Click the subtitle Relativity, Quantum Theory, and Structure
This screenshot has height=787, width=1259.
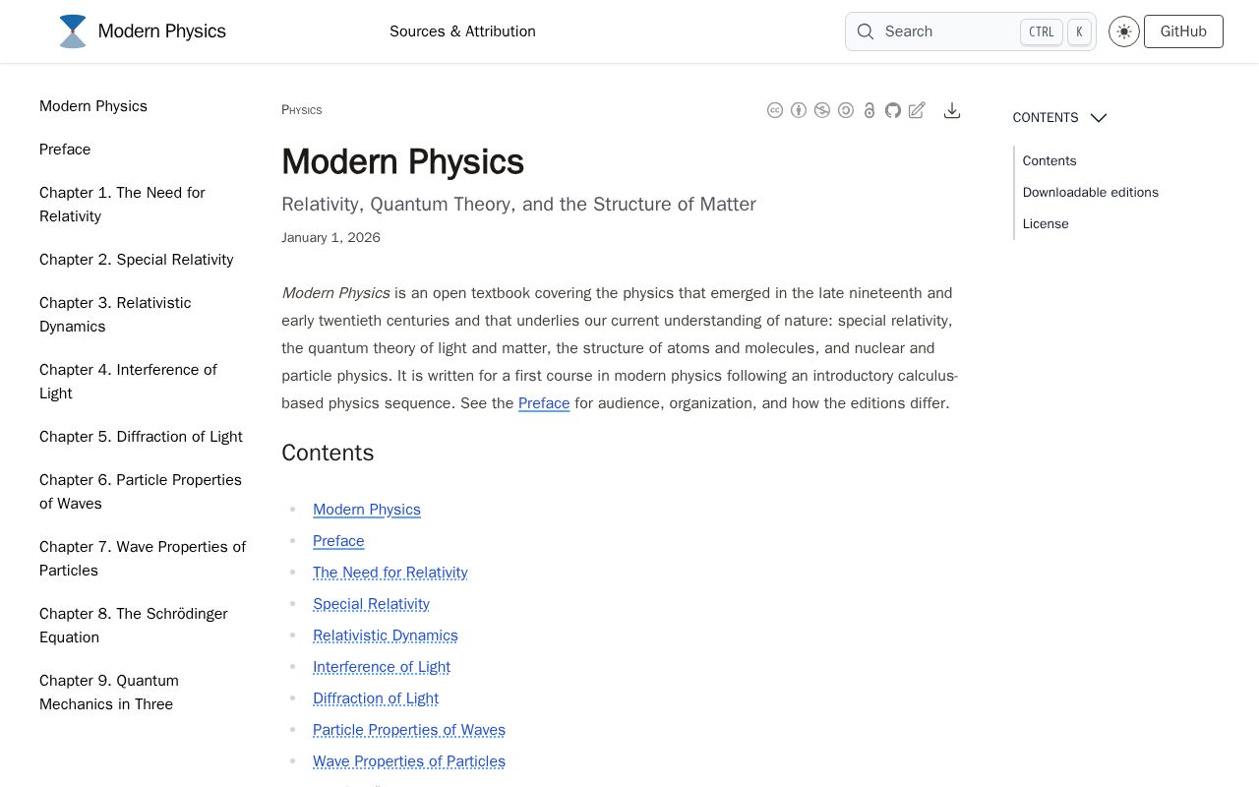coord(518,205)
